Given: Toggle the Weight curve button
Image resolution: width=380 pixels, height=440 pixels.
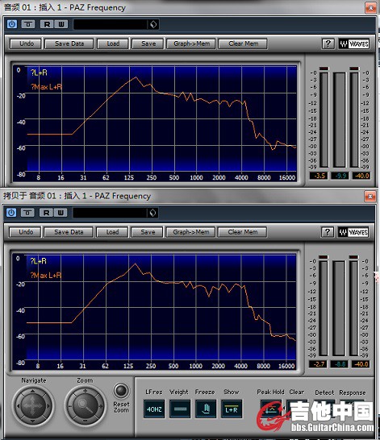Looking at the screenshot, I should click(180, 409).
